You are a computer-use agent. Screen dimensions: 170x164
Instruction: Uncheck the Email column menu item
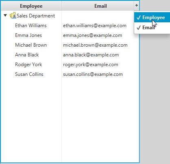[152, 28]
